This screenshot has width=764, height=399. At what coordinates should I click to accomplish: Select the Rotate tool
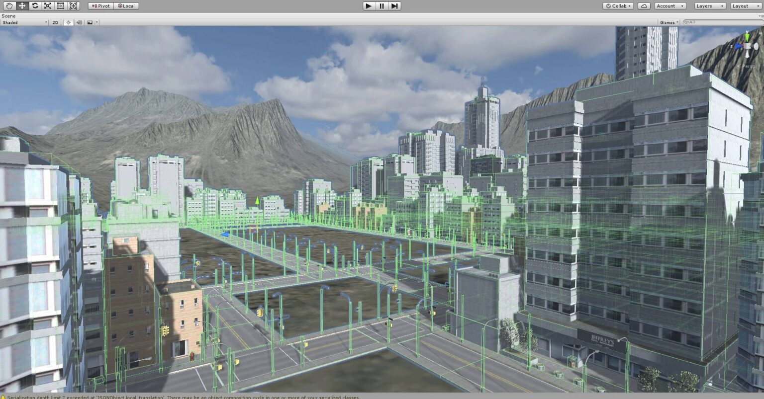point(34,5)
